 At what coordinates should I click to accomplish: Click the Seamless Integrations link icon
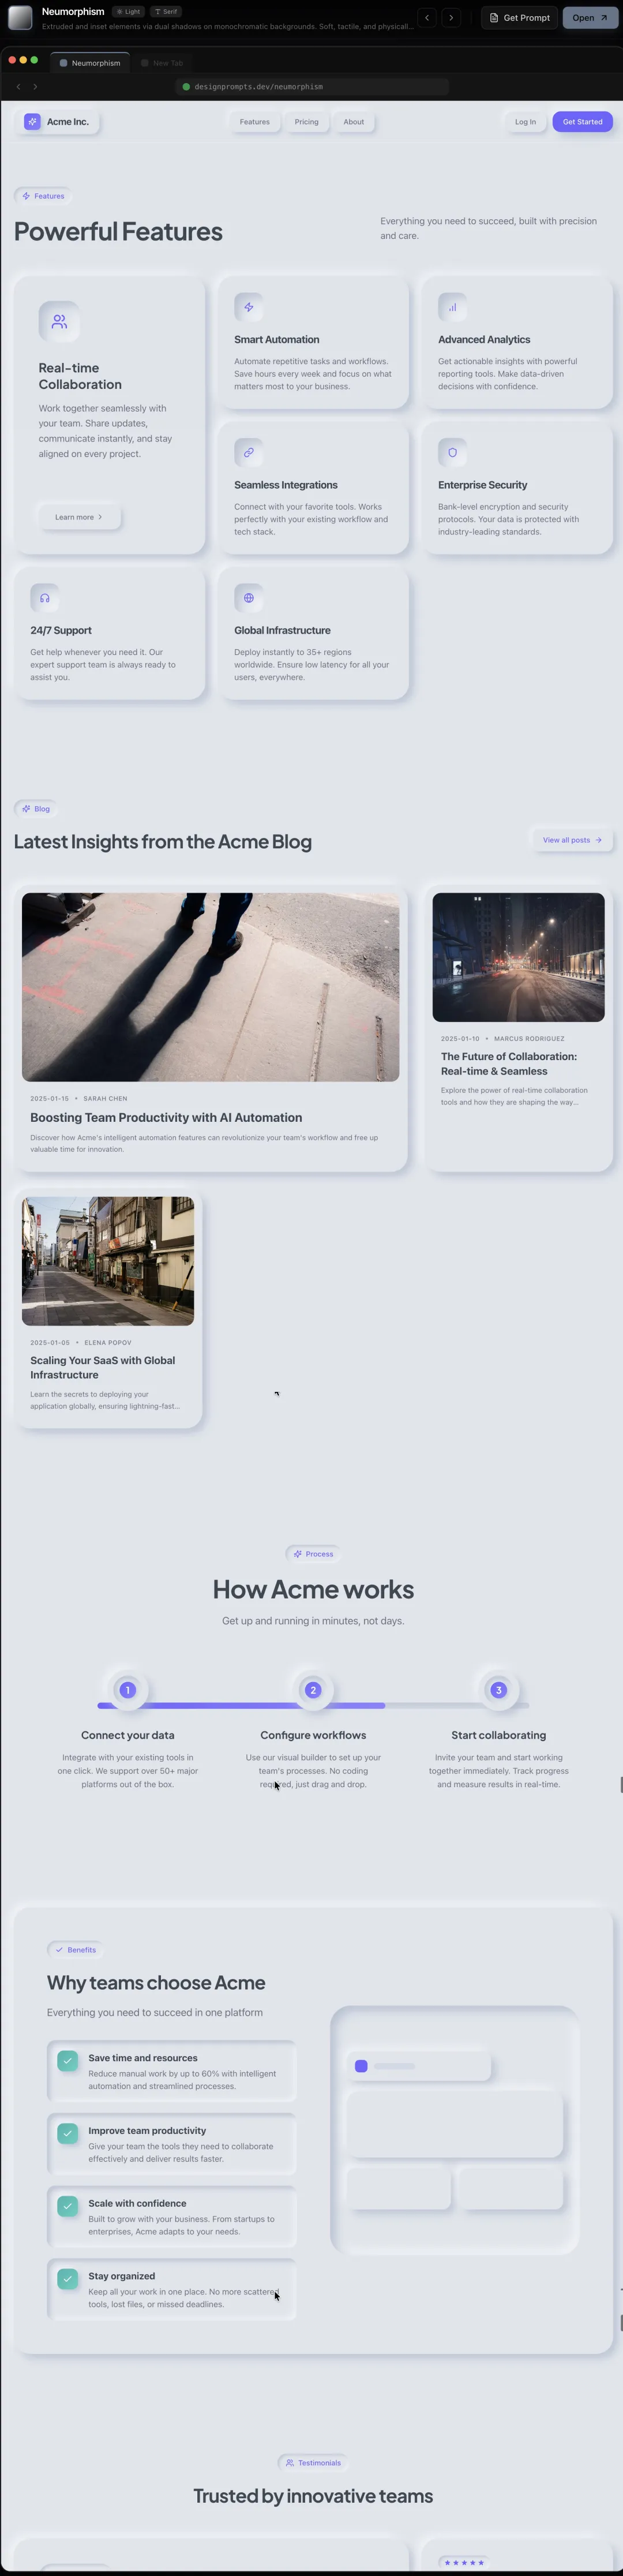[248, 452]
